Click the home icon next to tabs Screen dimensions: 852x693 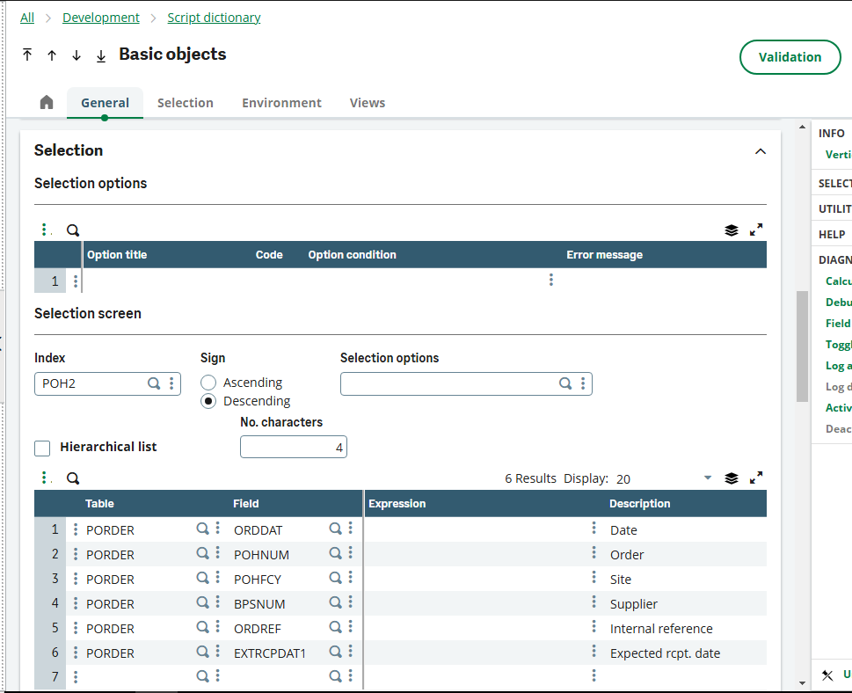coord(46,102)
